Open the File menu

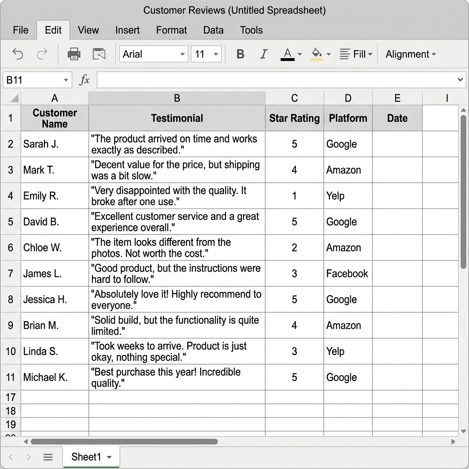point(21,30)
